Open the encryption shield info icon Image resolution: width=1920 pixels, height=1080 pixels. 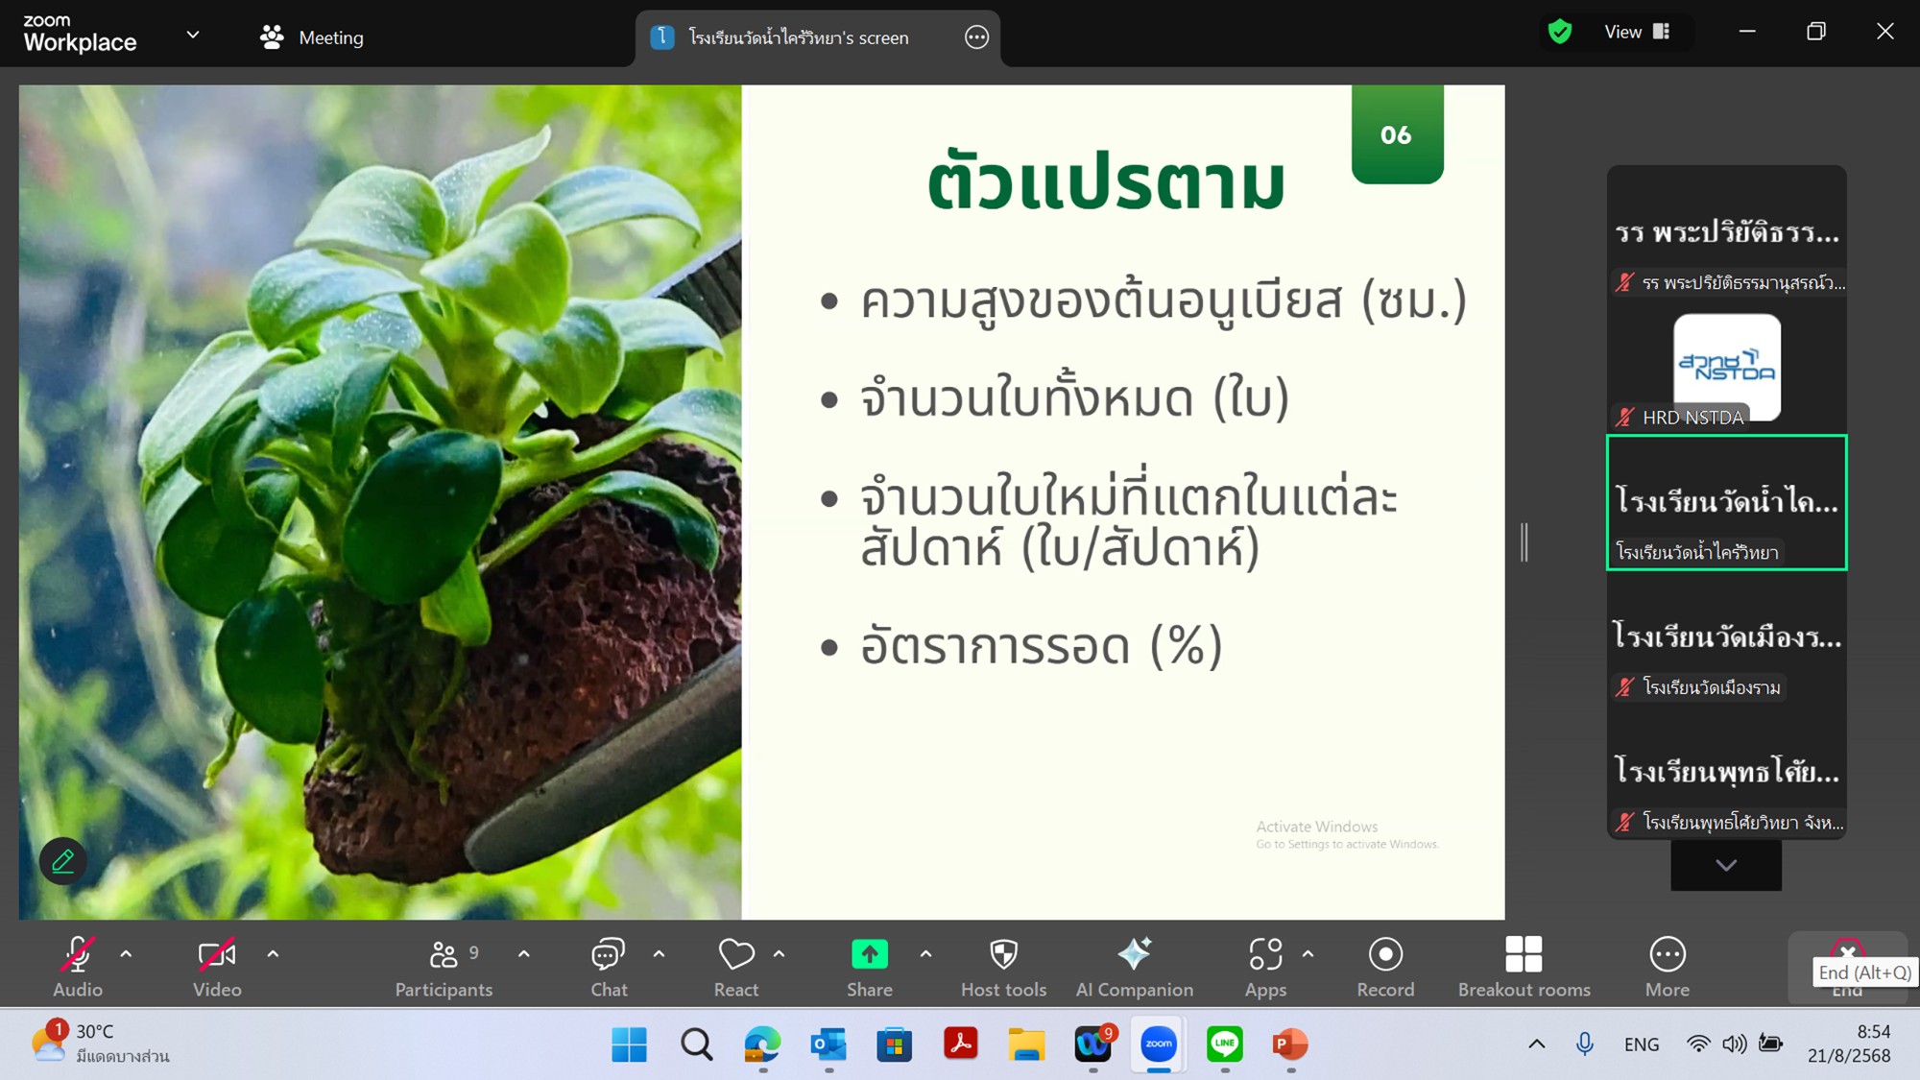point(1560,32)
